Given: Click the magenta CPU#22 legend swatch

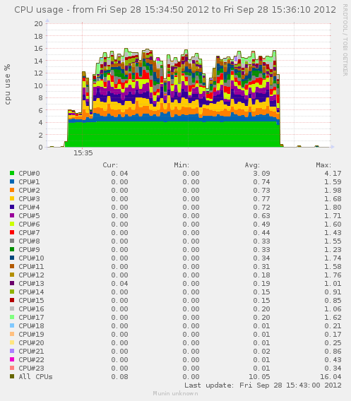Looking at the screenshot, I should pyautogui.click(x=12, y=359).
